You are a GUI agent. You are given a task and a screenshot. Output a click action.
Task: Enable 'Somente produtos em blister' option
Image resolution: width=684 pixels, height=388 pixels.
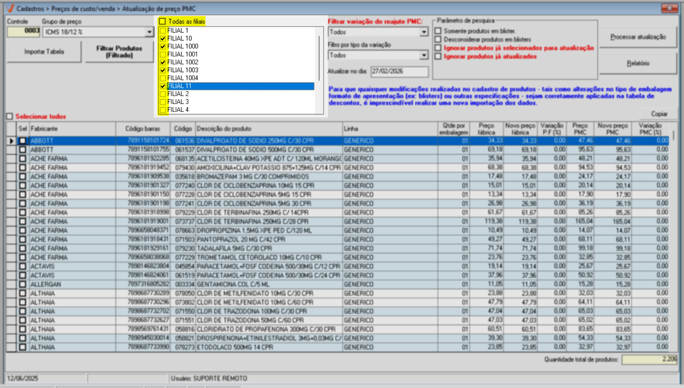[x=438, y=31]
